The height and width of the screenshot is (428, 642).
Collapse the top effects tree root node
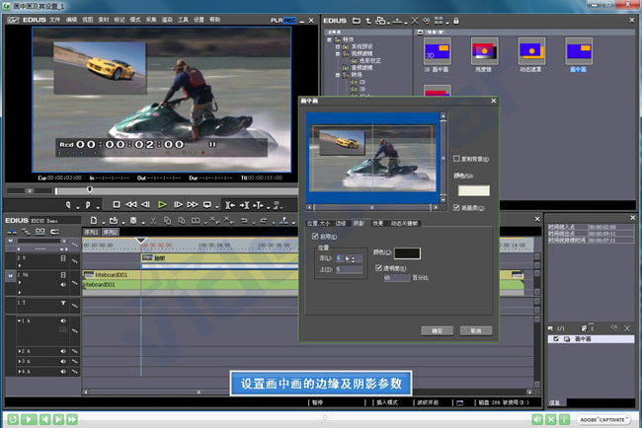329,39
